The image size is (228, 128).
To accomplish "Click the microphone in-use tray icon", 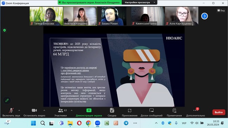I will [x=176, y=123].
